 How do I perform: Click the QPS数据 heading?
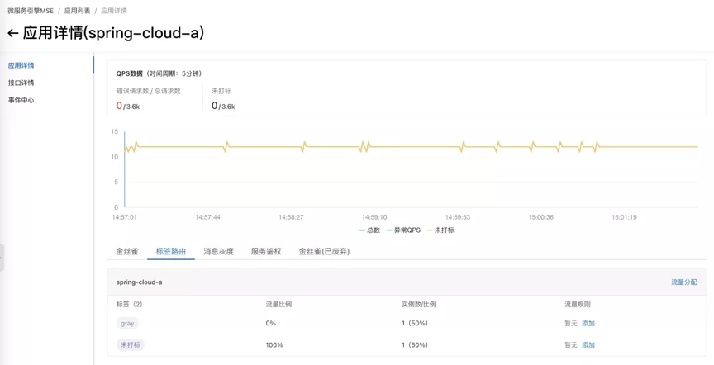130,73
